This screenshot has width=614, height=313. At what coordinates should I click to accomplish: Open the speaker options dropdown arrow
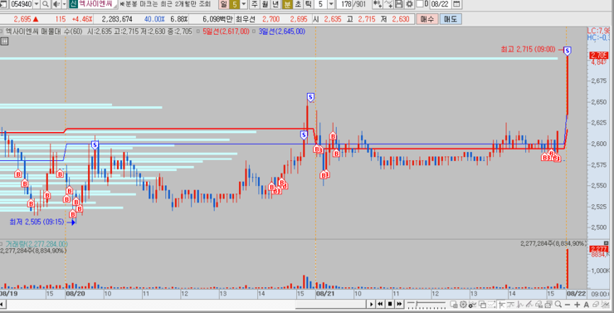63,4
